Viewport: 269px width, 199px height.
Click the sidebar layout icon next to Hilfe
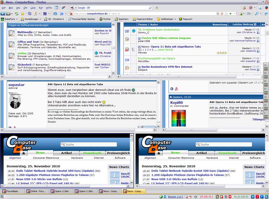click(56, 8)
